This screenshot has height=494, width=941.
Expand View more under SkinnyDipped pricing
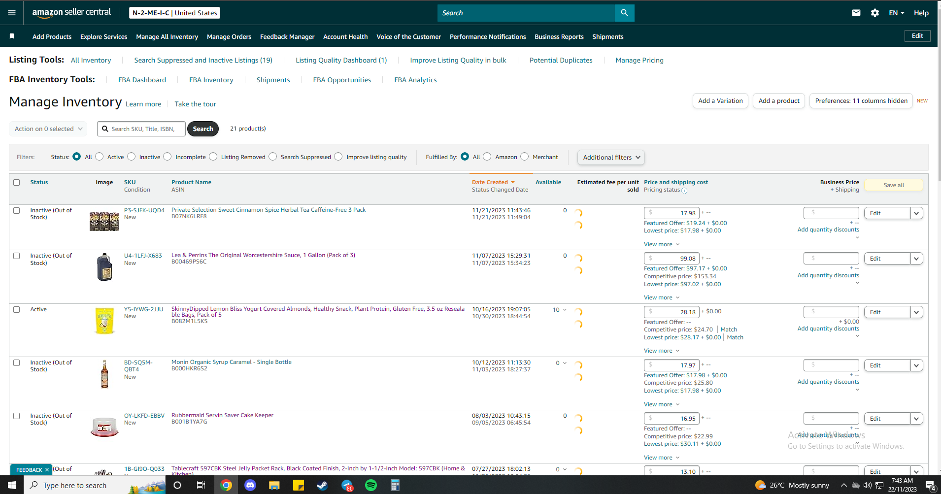(x=662, y=351)
